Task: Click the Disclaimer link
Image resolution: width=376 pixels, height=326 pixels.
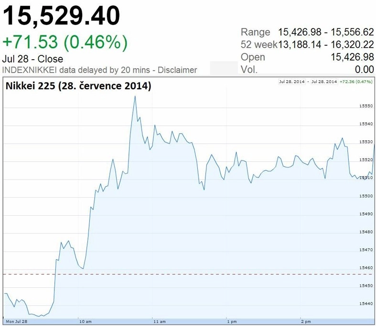Action: [x=177, y=70]
